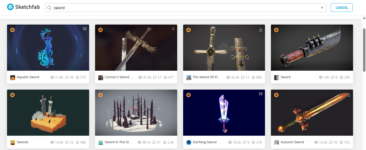Click the comment bubble icon showing 51

[x=154, y=142]
